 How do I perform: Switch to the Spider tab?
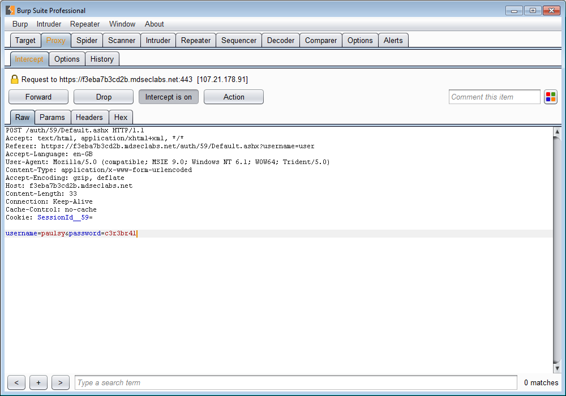[87, 40]
